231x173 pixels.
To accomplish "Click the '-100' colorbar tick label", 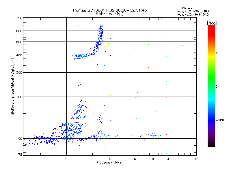I will (x=220, y=120).
